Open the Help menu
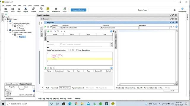190x106 pixels. [42, 5]
